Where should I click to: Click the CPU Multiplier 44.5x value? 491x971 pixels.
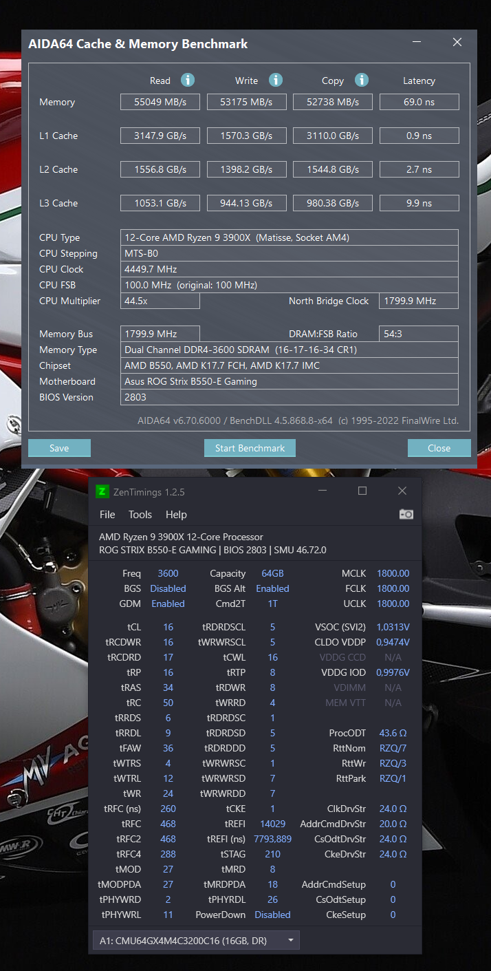click(x=160, y=301)
